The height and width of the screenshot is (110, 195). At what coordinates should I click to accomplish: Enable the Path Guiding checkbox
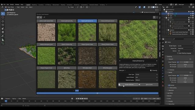click(x=169, y=88)
